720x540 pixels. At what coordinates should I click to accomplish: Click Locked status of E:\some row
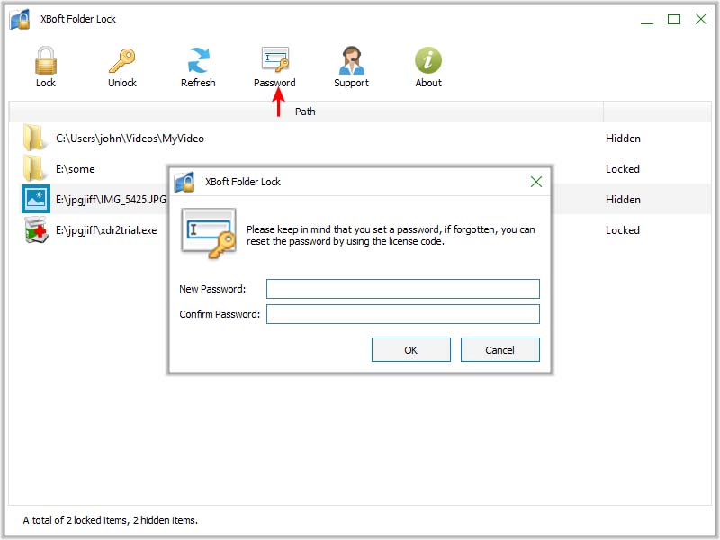tap(623, 169)
